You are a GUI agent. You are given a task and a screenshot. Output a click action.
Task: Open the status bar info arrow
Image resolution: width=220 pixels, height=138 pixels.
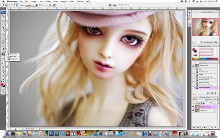tap(40, 129)
